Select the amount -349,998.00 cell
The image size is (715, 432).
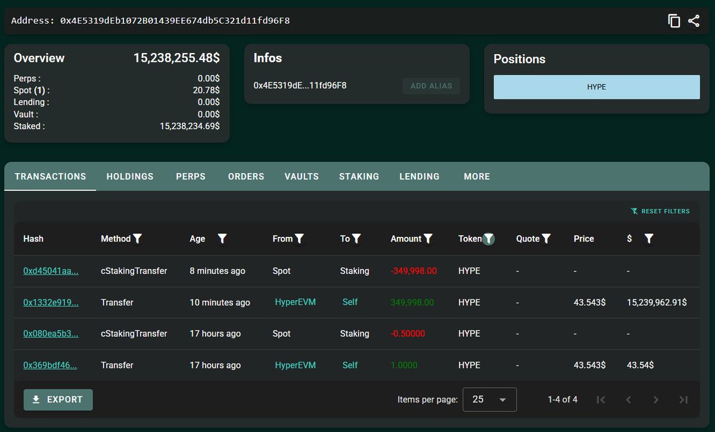tap(414, 271)
